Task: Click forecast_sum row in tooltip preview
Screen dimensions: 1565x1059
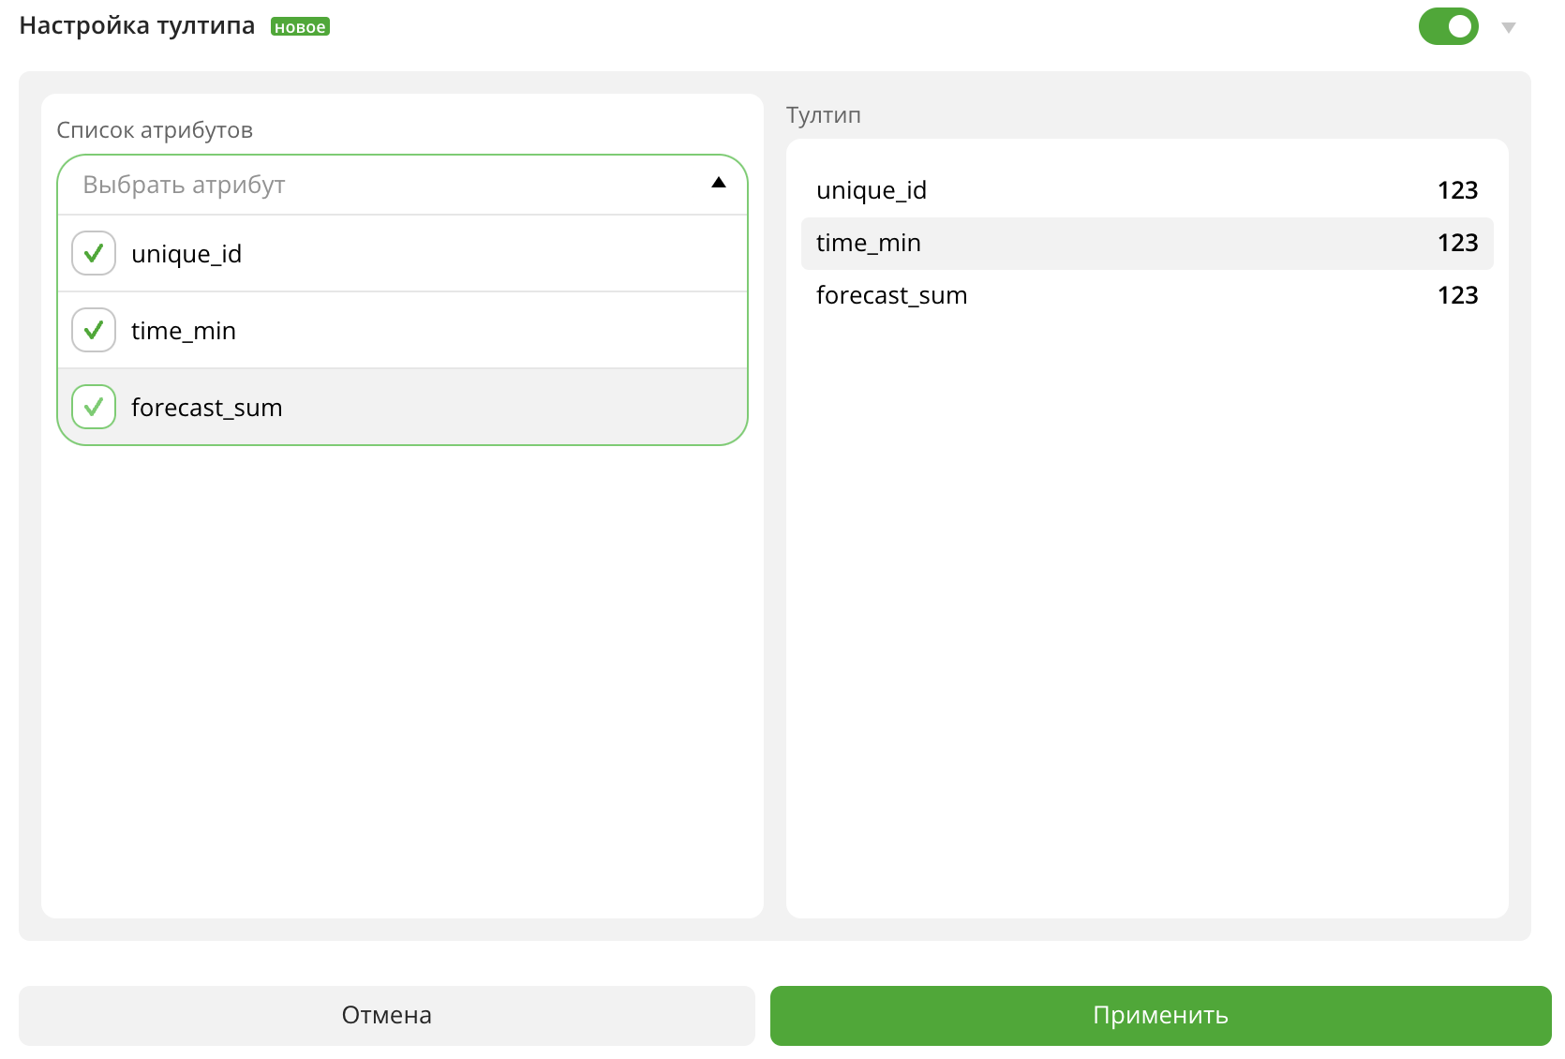Action: [1147, 295]
